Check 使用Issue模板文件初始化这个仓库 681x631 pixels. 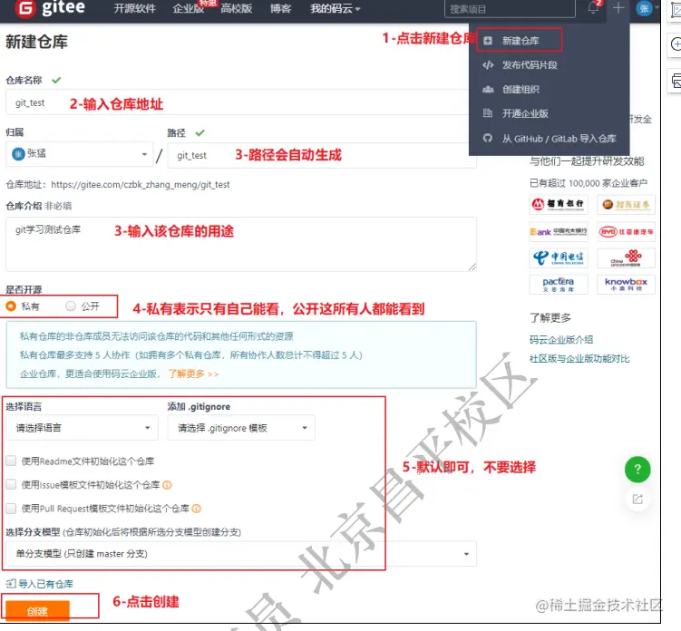pos(11,485)
